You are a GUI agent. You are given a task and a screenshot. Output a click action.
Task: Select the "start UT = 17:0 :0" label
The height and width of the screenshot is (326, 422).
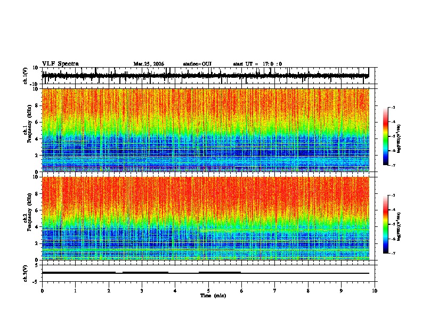[x=257, y=64]
